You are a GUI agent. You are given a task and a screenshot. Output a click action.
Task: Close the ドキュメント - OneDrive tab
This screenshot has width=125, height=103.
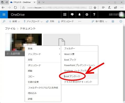pos(35,2)
